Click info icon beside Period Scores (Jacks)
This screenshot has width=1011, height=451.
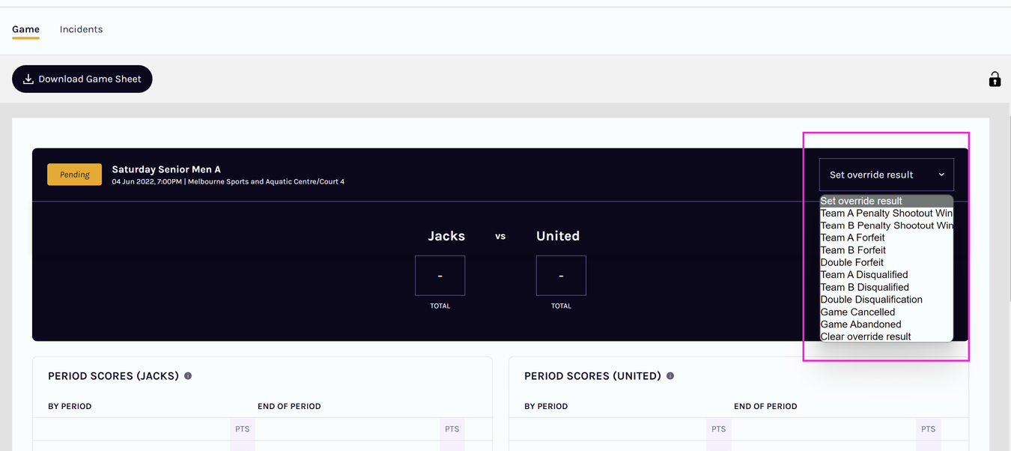click(188, 376)
